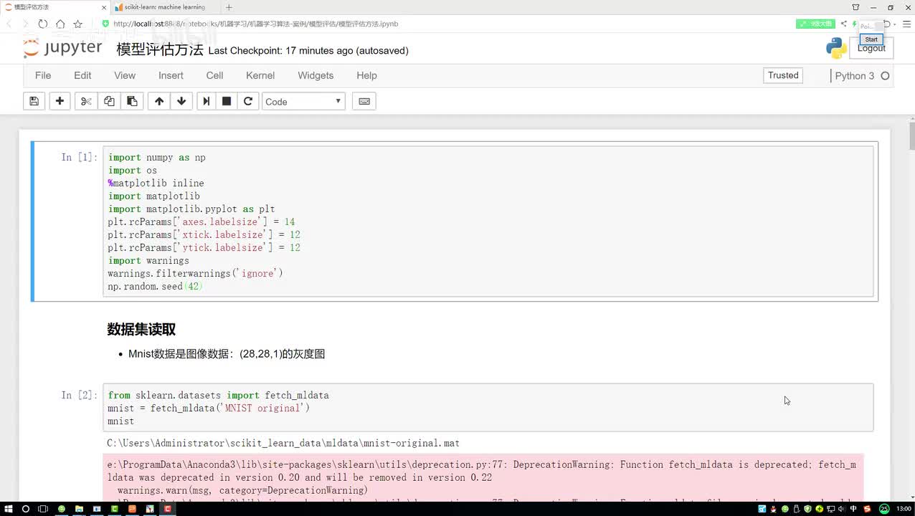This screenshot has height=516, width=915.
Task: Click the Python 3 kernel name
Action: [855, 76]
